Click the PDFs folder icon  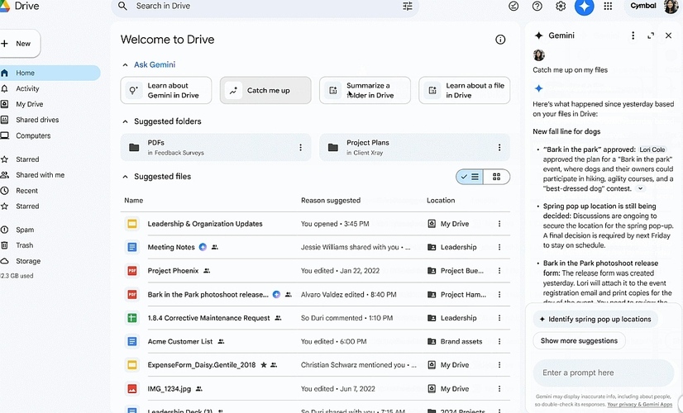[x=134, y=148]
